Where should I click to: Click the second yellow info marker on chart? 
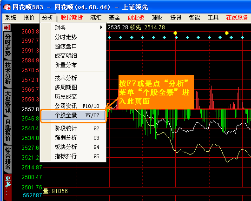(x=227, y=33)
